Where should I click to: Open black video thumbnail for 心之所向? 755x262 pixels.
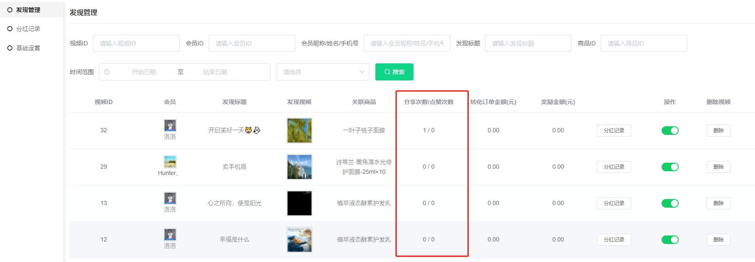click(300, 203)
